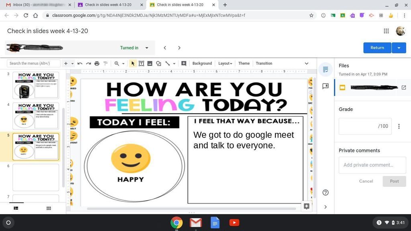
Task: Click the grade input field
Action: (x=365, y=126)
